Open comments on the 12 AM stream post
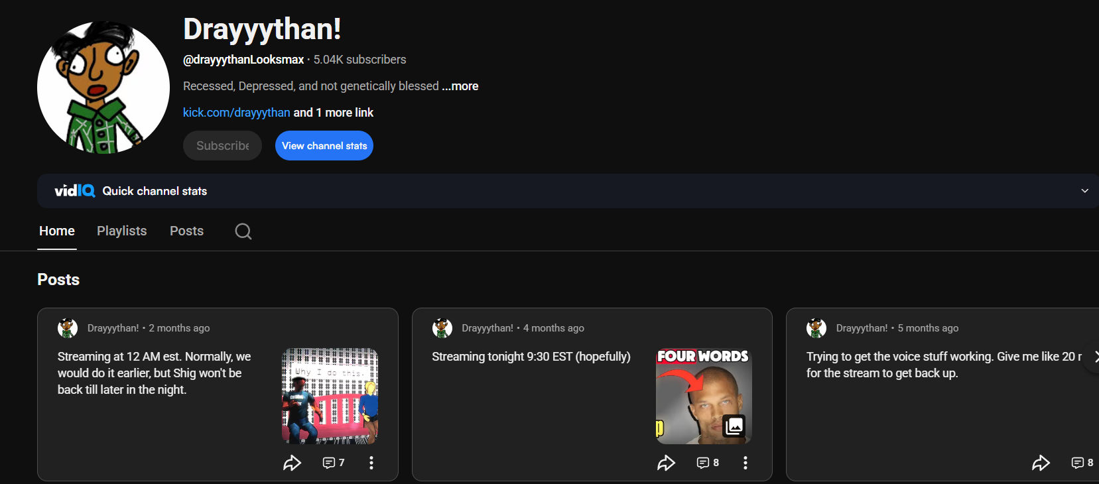The height and width of the screenshot is (484, 1099). (x=333, y=463)
